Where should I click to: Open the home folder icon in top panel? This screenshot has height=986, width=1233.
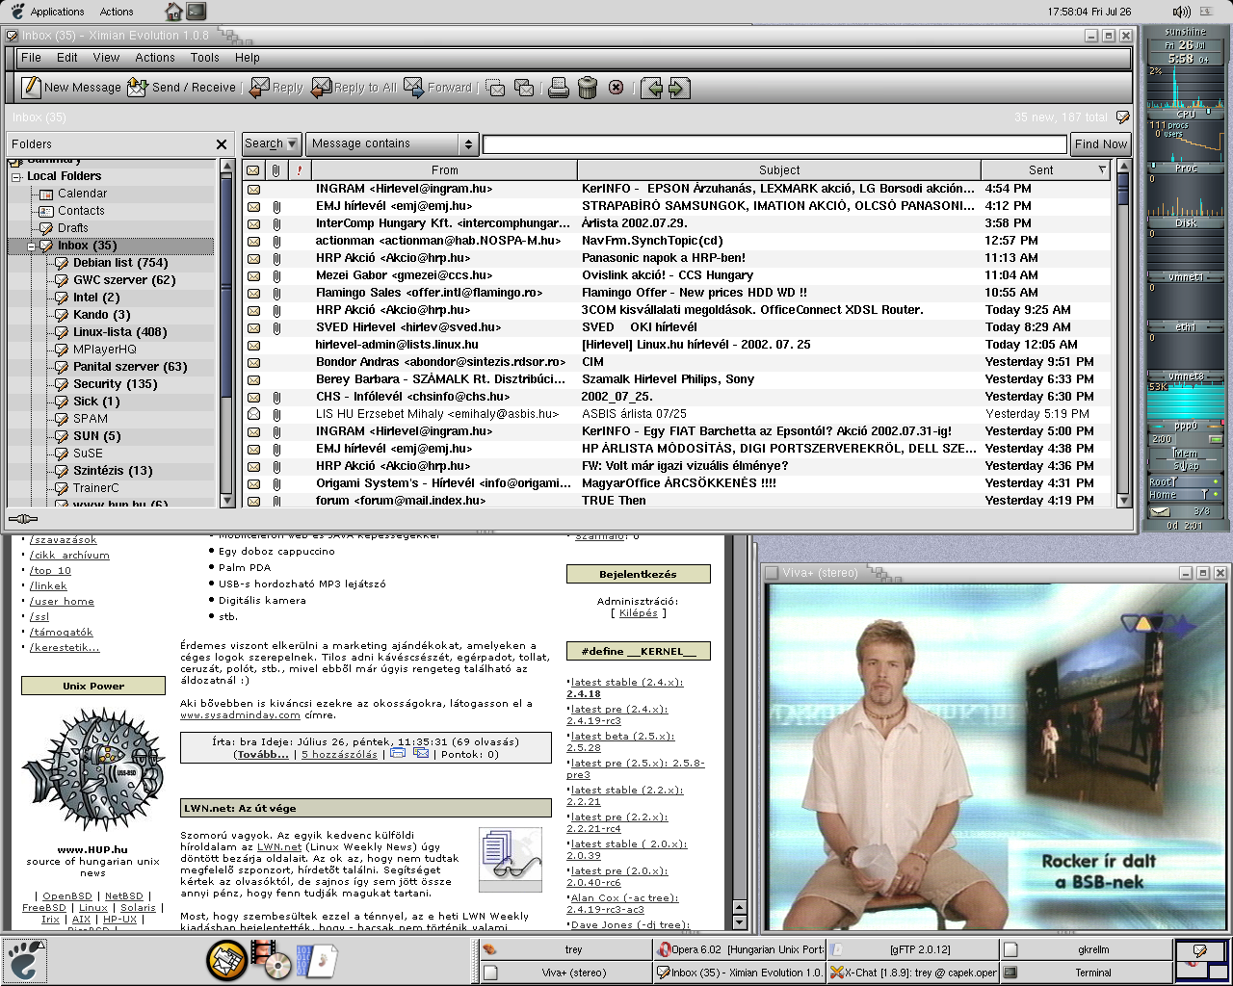173,12
